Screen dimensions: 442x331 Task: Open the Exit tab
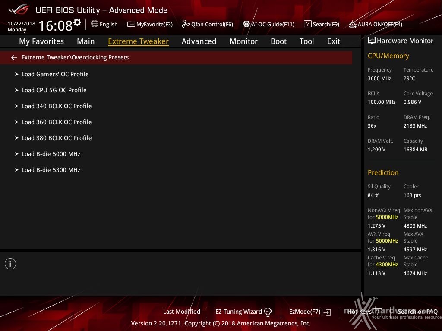pos(334,41)
